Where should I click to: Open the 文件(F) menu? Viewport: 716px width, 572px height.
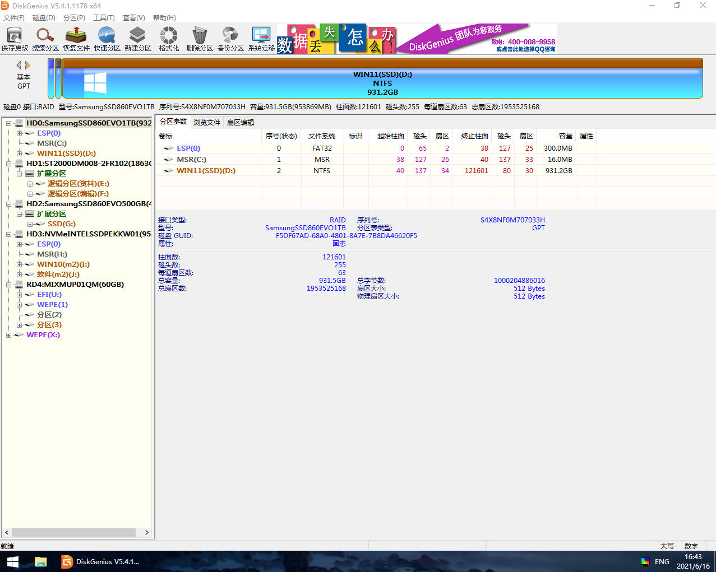(x=14, y=18)
